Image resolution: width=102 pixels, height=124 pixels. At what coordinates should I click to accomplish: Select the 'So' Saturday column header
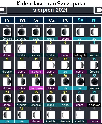(80, 20)
